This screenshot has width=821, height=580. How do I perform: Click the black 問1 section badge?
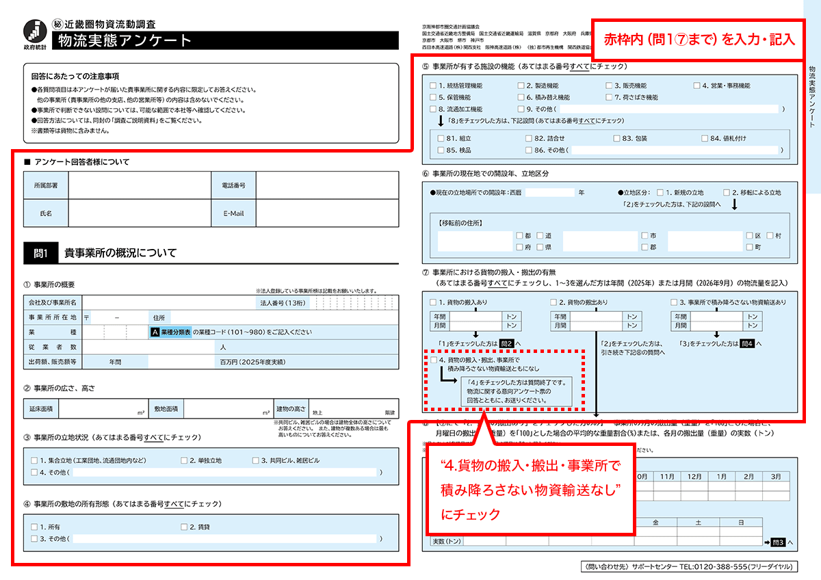coord(40,253)
